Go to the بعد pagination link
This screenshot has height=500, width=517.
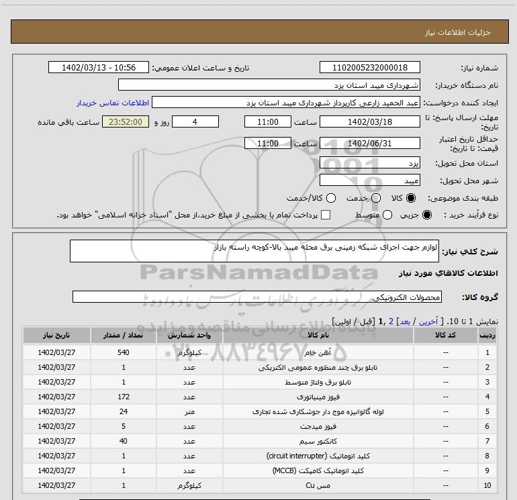pyautogui.click(x=405, y=321)
